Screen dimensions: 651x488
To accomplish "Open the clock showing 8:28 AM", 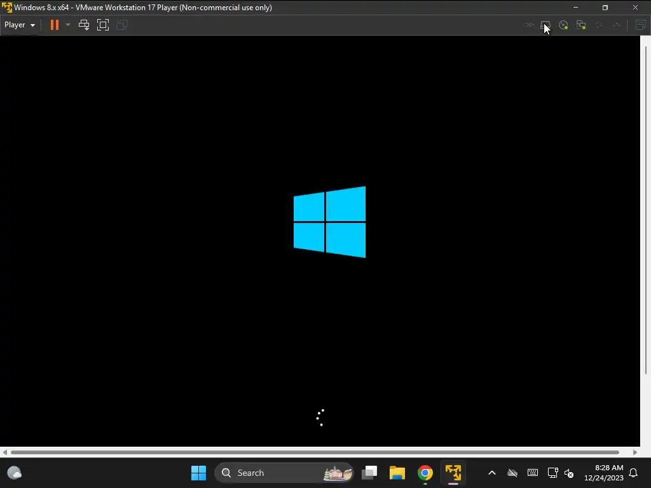I will tap(604, 473).
